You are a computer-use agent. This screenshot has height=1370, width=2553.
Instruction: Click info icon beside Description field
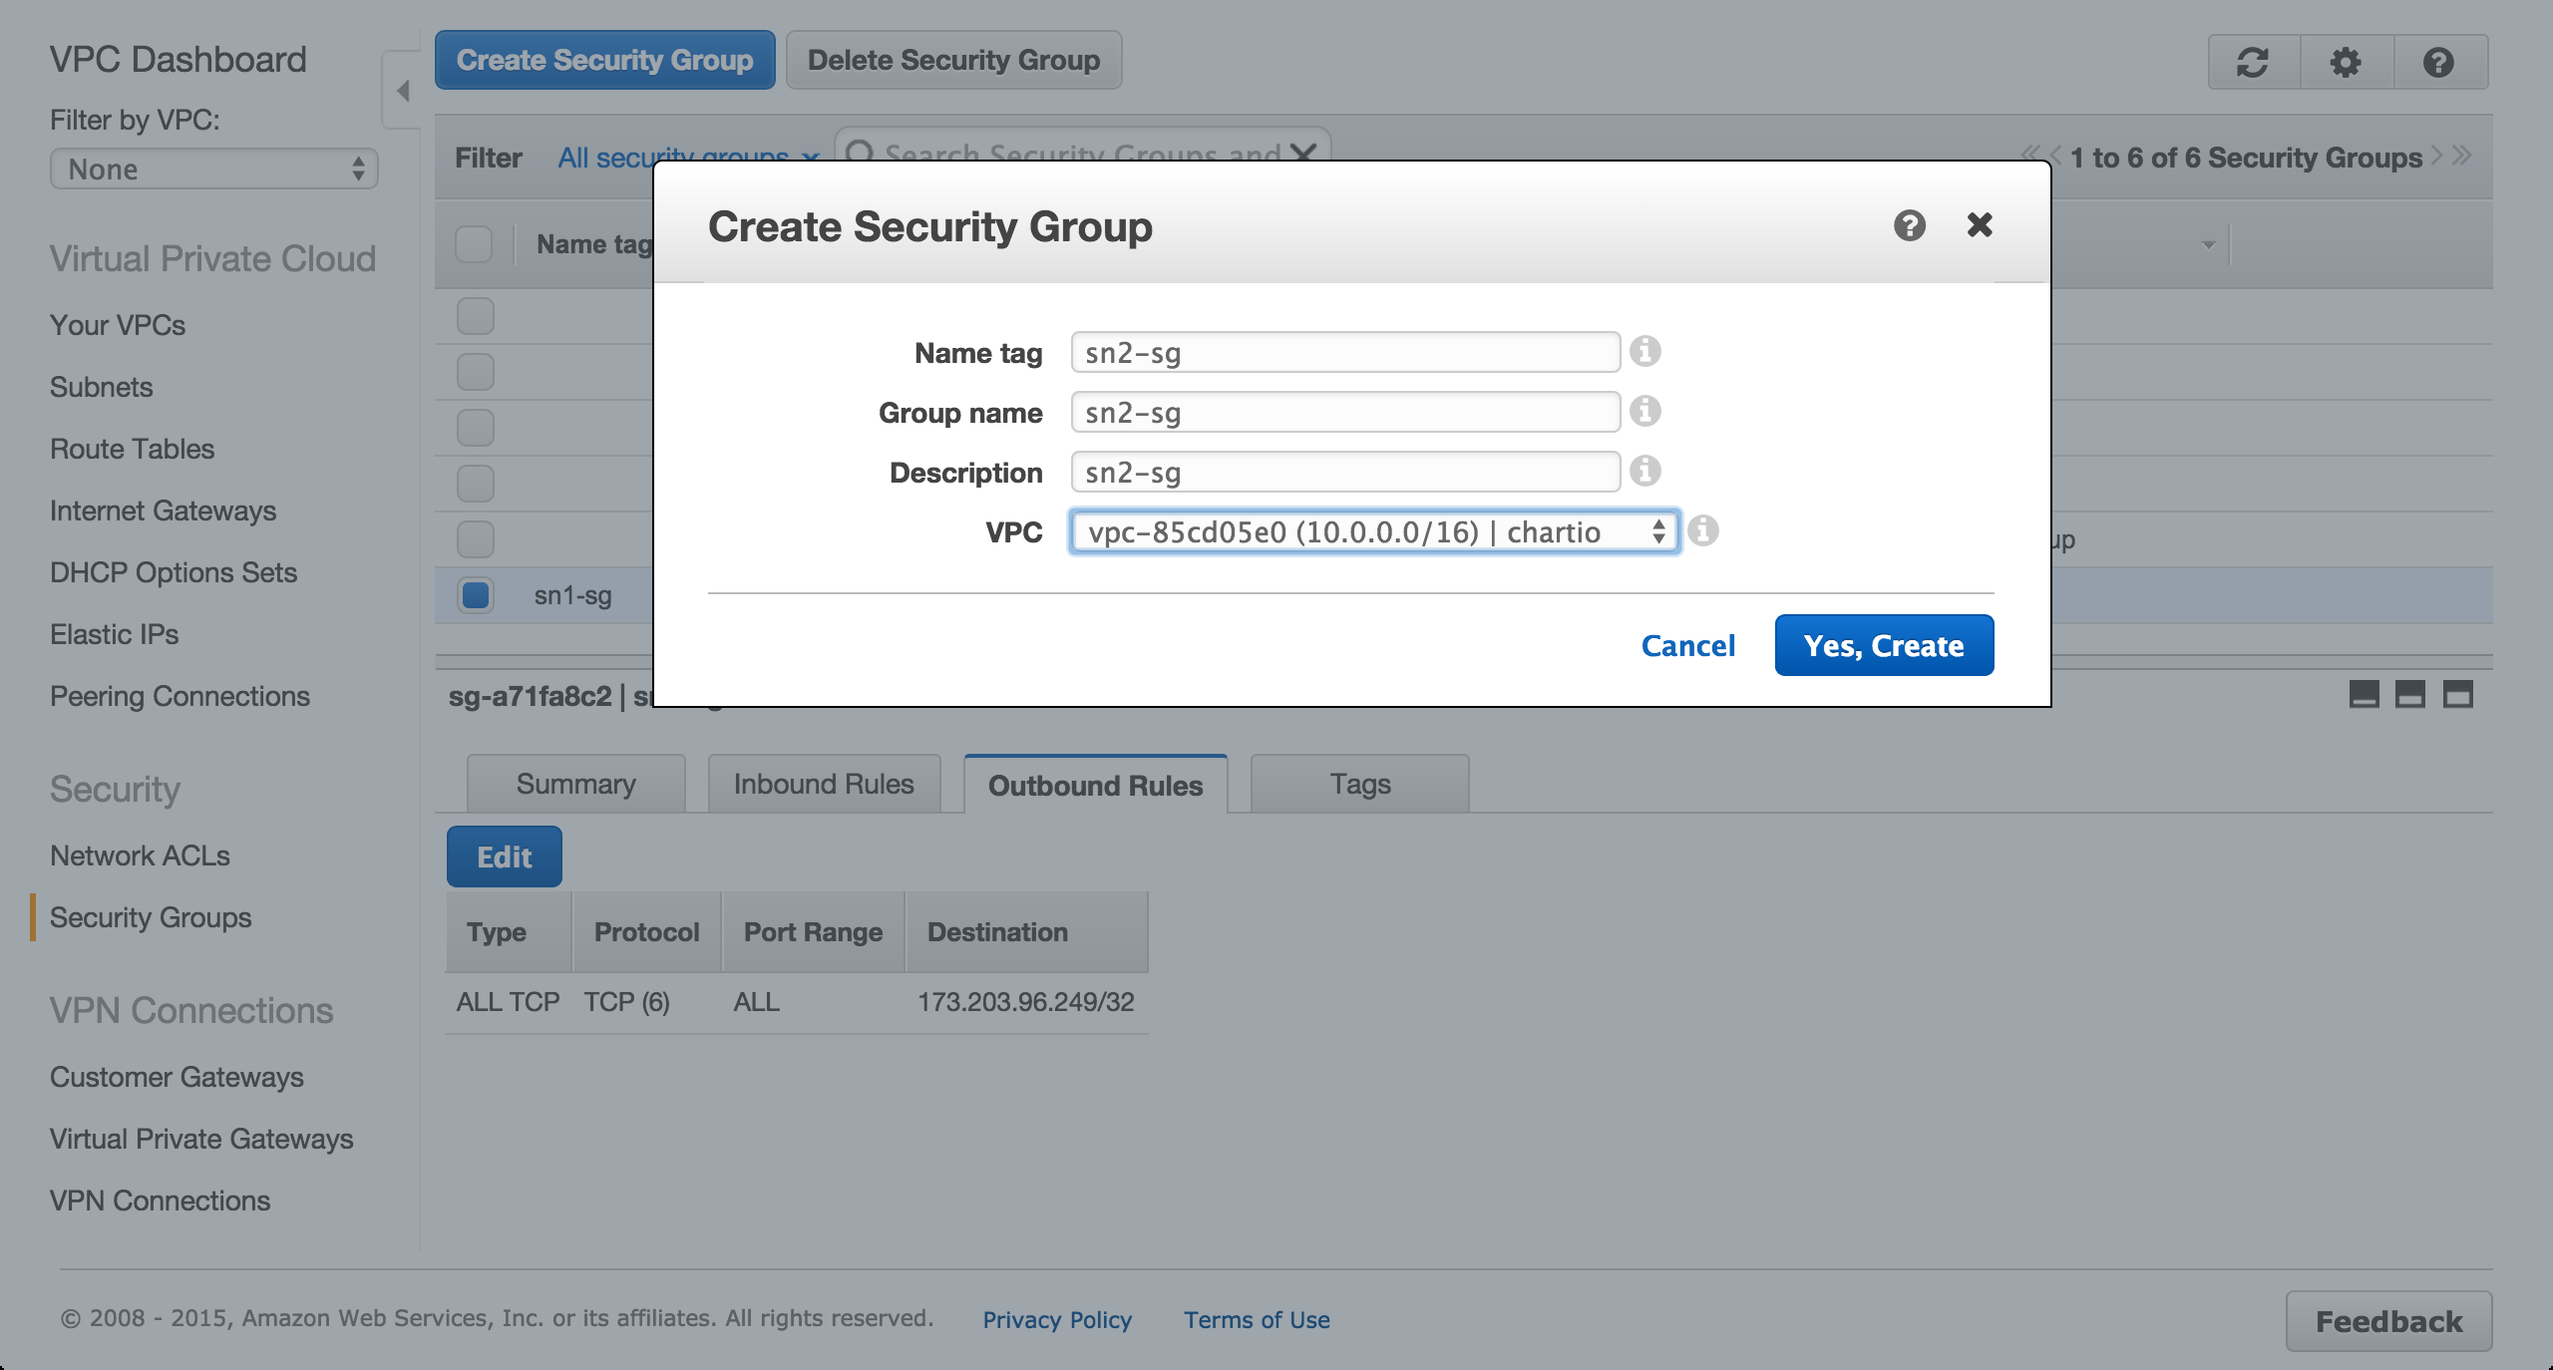coord(1644,471)
